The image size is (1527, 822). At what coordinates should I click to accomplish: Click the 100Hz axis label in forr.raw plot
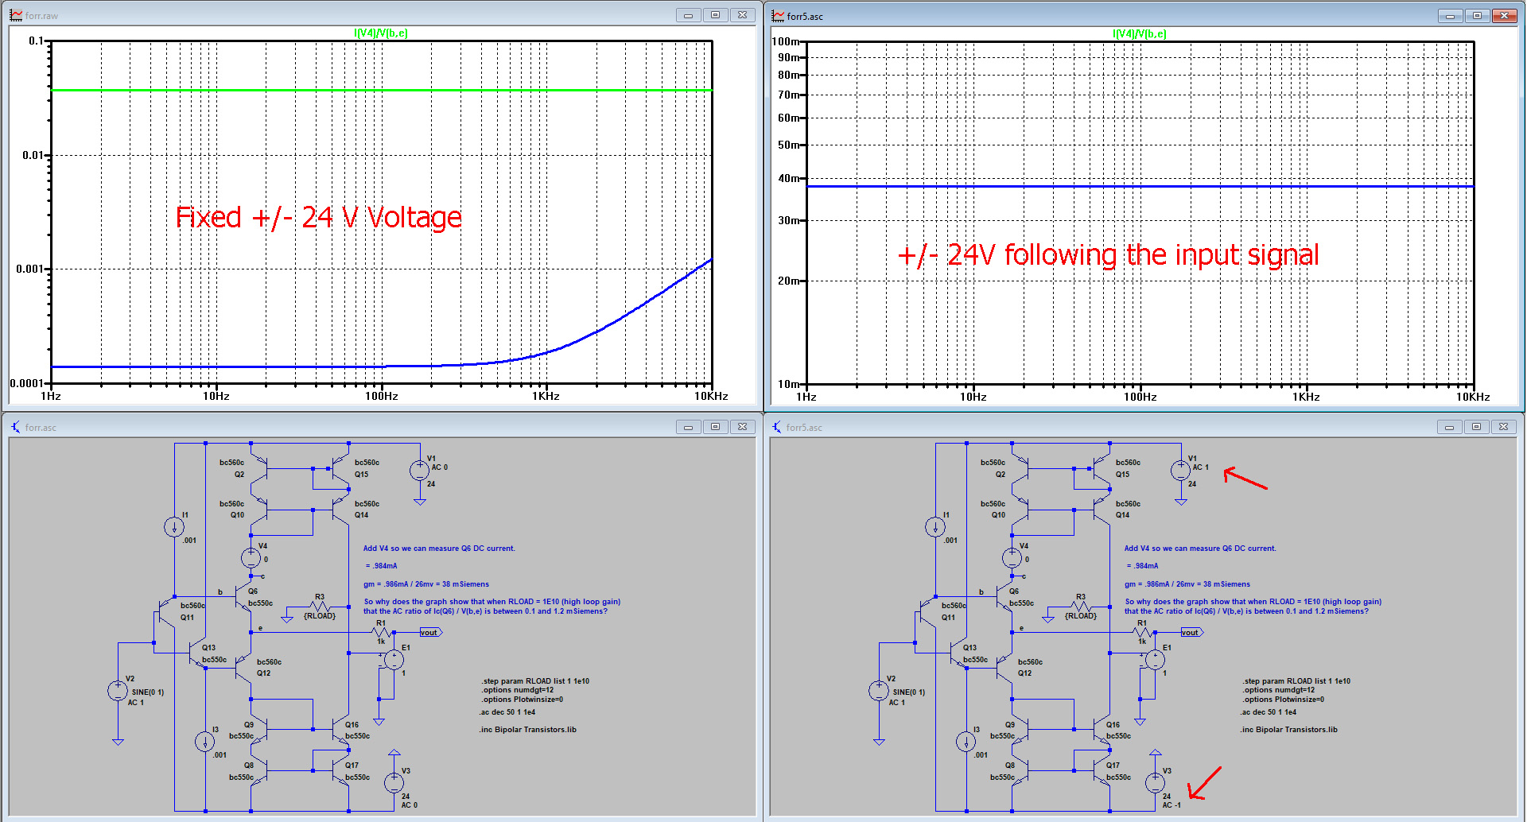pos(381,396)
